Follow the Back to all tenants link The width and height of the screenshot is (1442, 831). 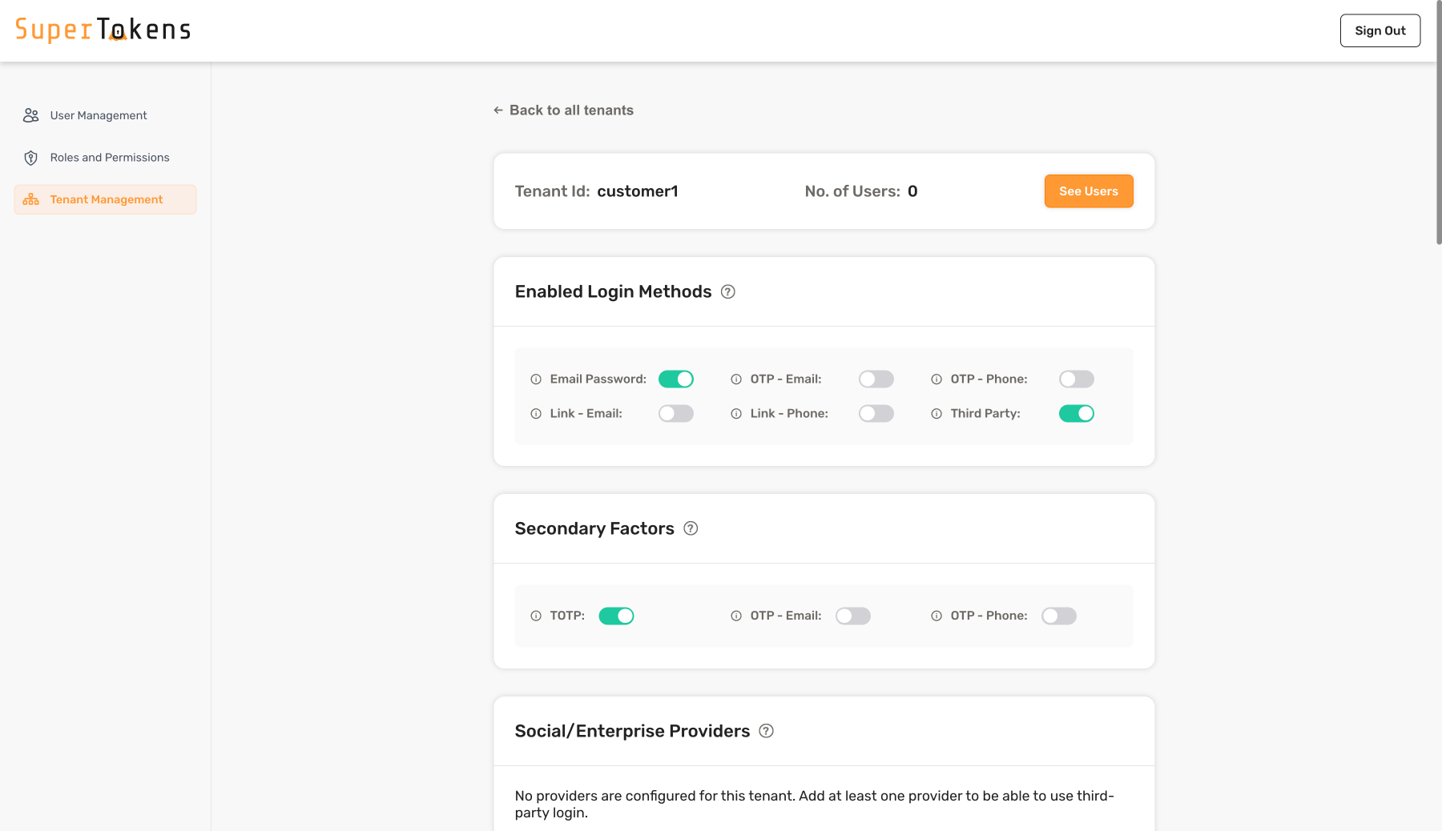coord(562,110)
